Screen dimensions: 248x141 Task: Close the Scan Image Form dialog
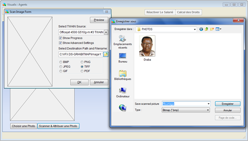(107, 12)
